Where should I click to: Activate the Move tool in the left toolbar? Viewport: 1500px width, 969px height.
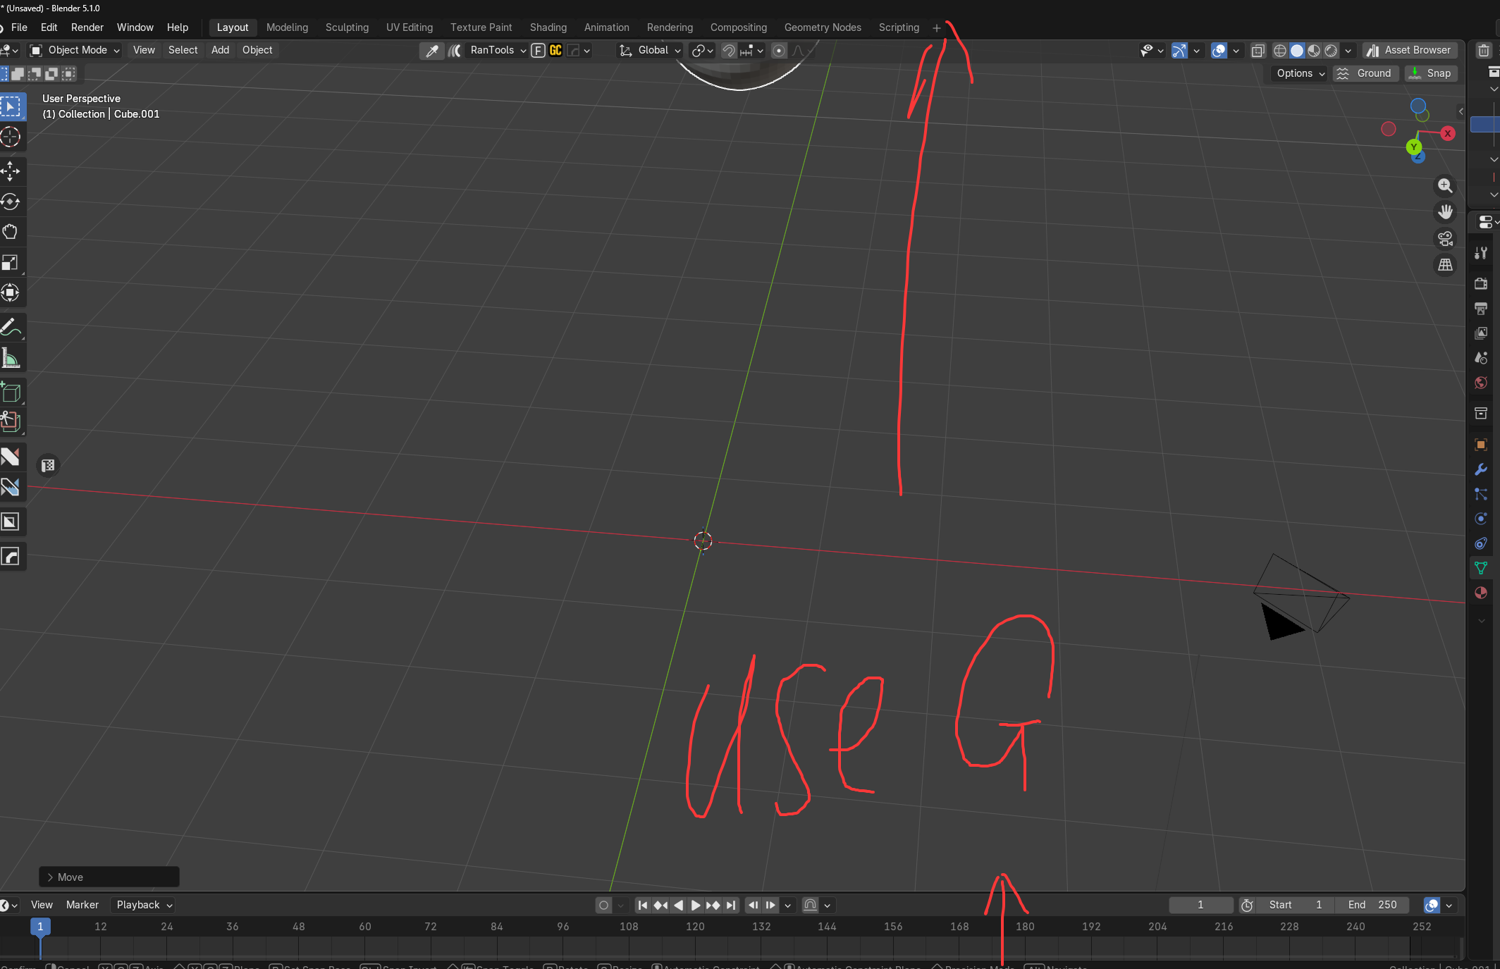tap(11, 171)
